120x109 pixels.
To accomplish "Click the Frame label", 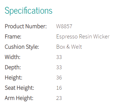I will [13, 36].
